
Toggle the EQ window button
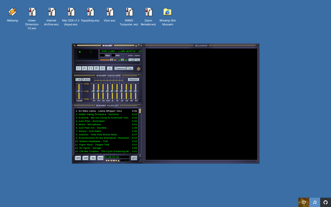(131, 60)
